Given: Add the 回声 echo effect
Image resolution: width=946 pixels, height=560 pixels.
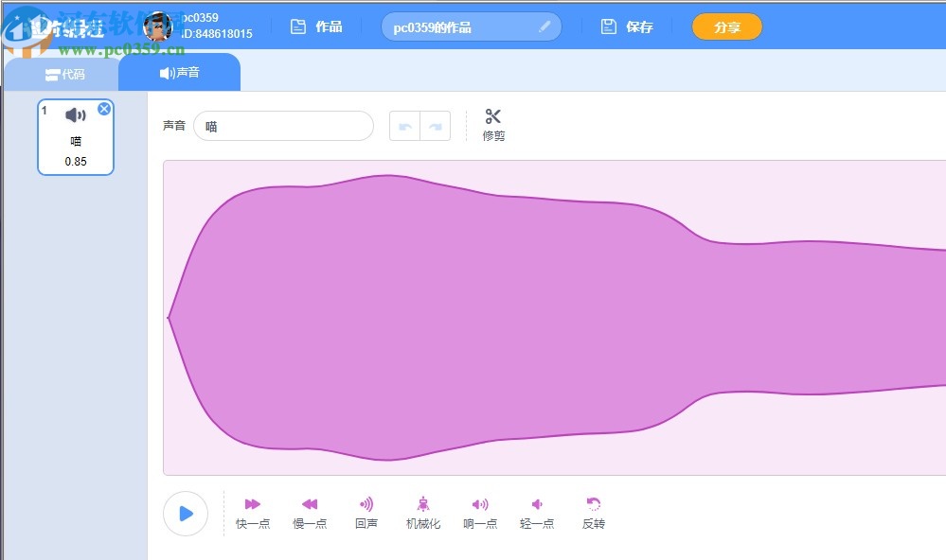Looking at the screenshot, I should point(366,511).
